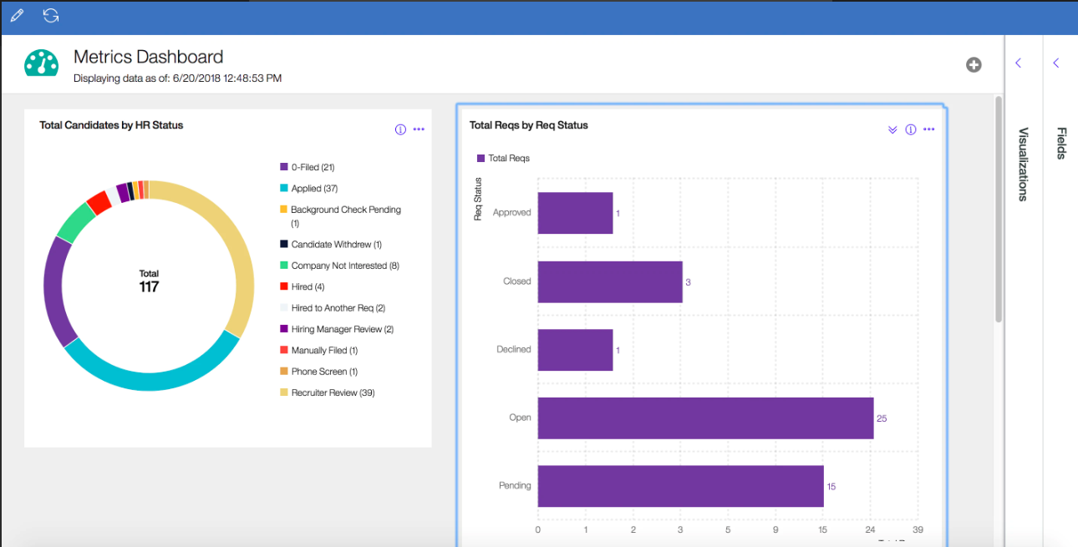Select the Closed bar in the chart
The image size is (1078, 547).
[x=610, y=281]
